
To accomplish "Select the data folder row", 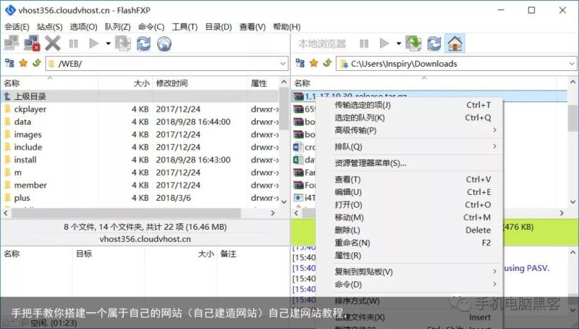I will coord(140,122).
